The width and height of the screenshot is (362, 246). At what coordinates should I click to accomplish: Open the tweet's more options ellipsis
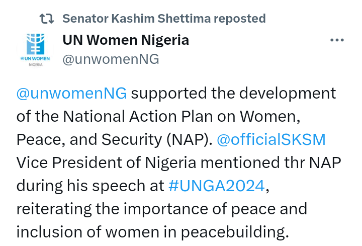[336, 41]
